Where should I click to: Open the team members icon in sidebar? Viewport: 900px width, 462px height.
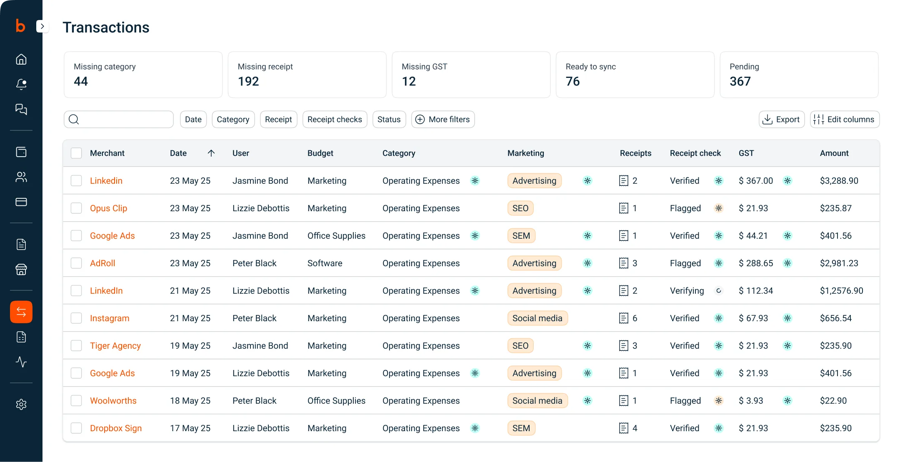tap(21, 177)
